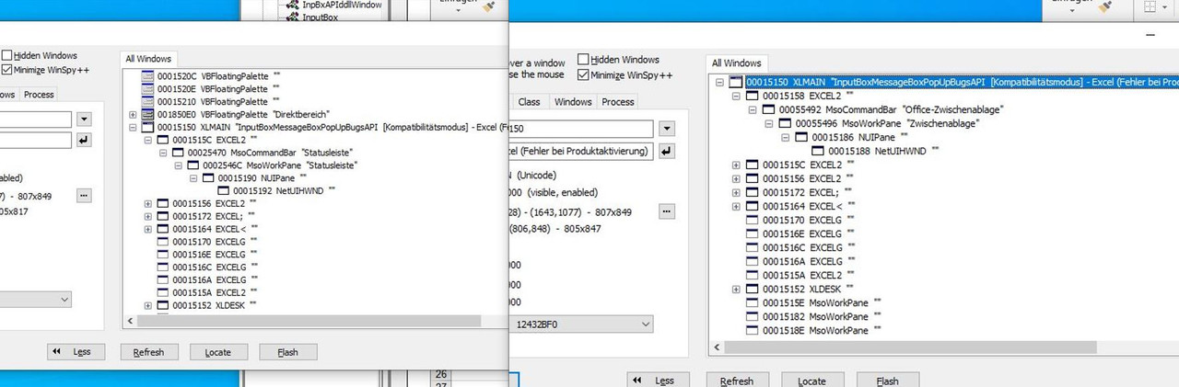Click window icon of 00015186 NUIPane row
Image resolution: width=1179 pixels, height=387 pixels.
click(802, 137)
